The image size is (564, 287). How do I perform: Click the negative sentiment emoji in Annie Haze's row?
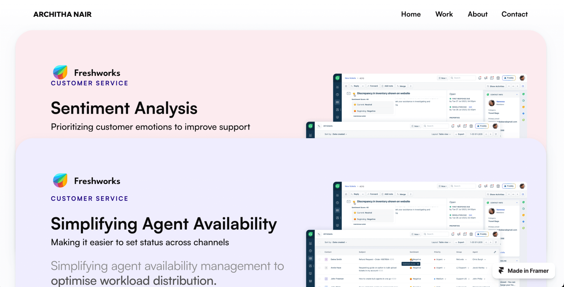click(411, 268)
